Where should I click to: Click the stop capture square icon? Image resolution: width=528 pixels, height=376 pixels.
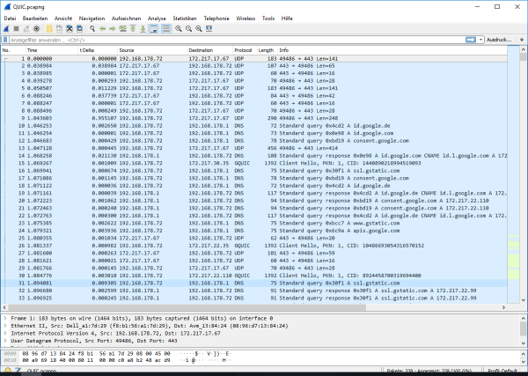coord(16,28)
